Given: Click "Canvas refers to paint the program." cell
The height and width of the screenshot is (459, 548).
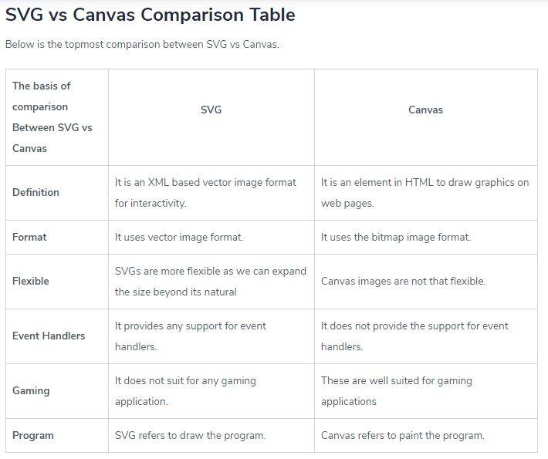Looking at the screenshot, I should 403,435.
